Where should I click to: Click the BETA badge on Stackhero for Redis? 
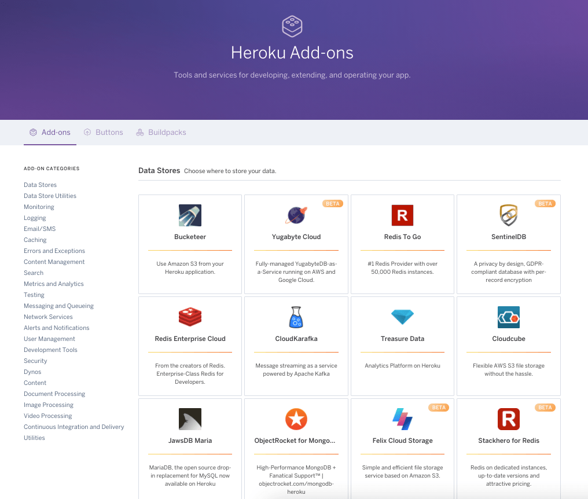[545, 408]
